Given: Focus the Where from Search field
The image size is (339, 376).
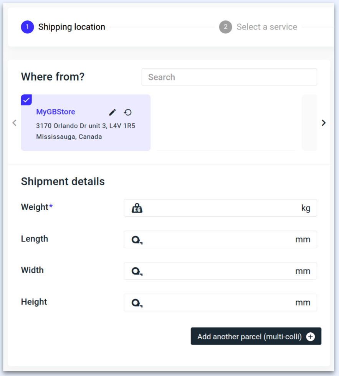Looking at the screenshot, I should tap(229, 77).
